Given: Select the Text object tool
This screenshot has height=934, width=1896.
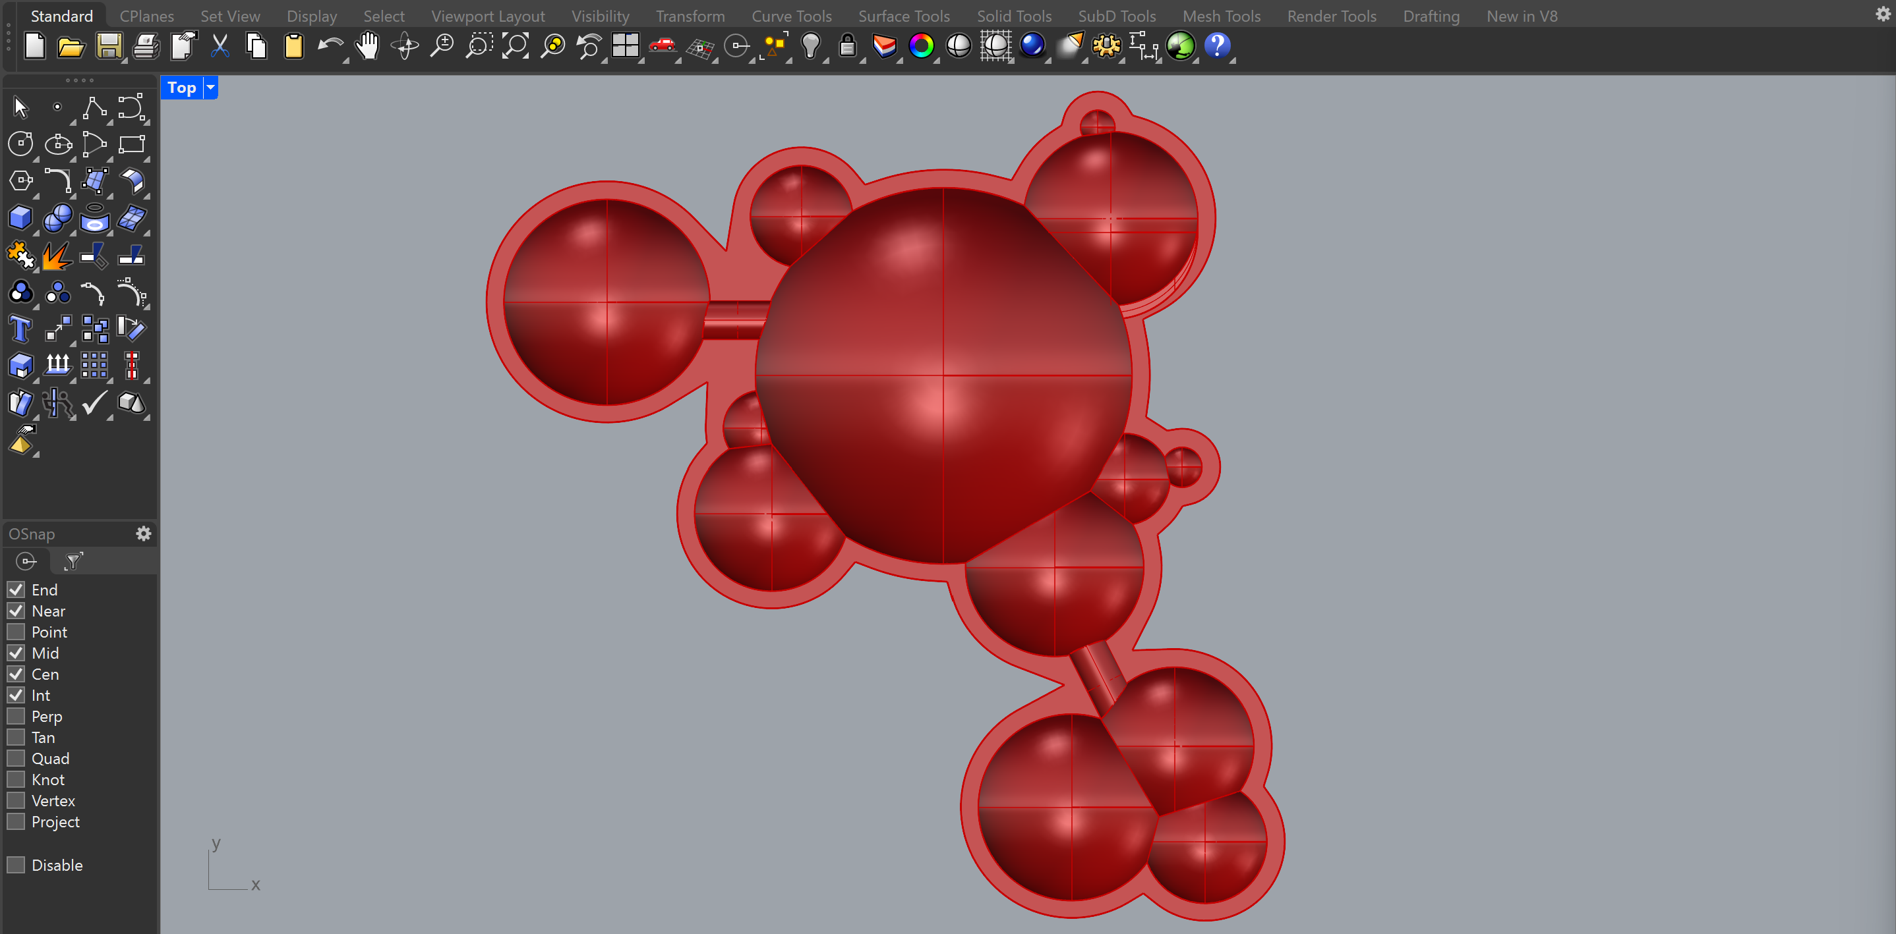Looking at the screenshot, I should (20, 329).
